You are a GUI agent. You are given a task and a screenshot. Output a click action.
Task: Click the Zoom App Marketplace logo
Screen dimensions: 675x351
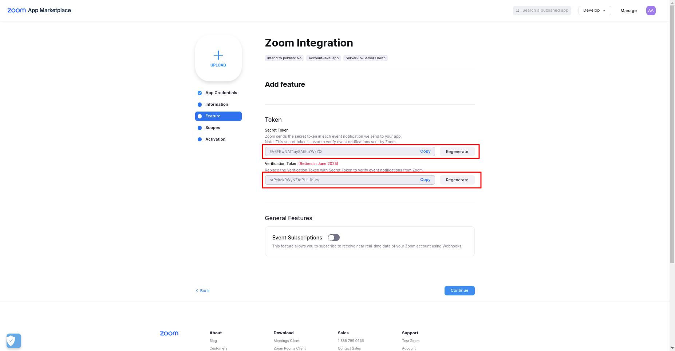39,10
